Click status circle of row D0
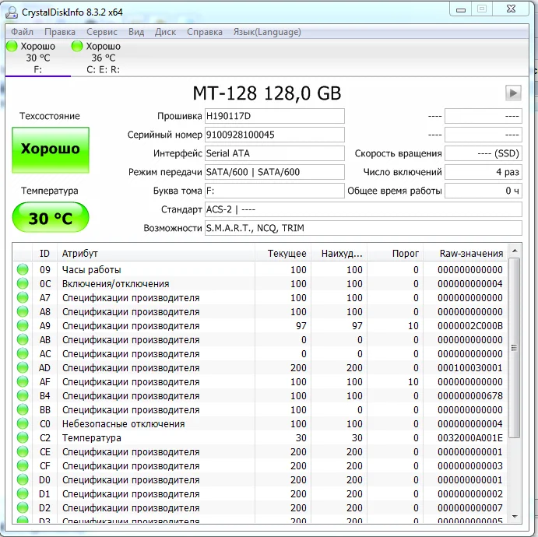 23,479
